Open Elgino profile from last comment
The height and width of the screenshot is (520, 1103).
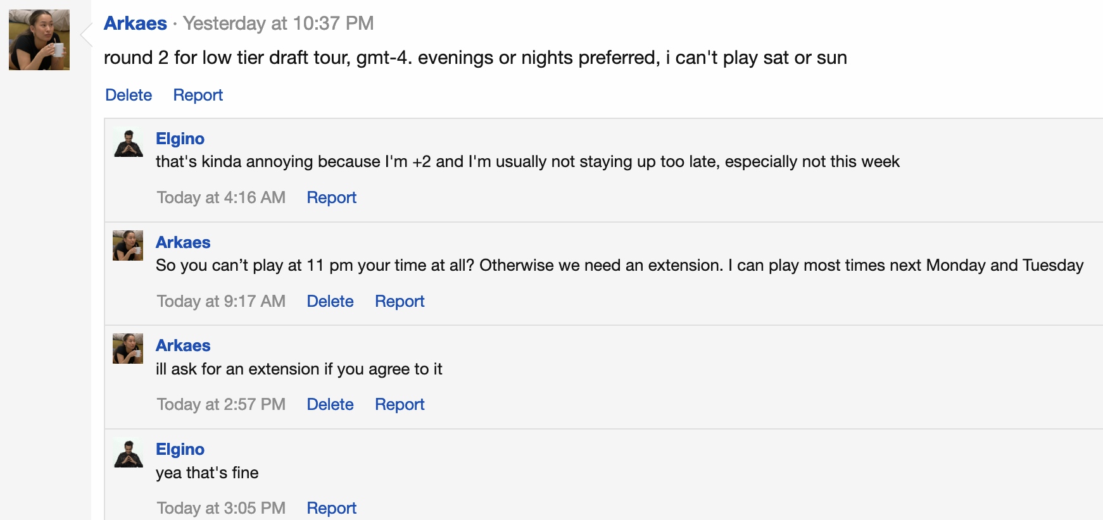tap(180, 449)
